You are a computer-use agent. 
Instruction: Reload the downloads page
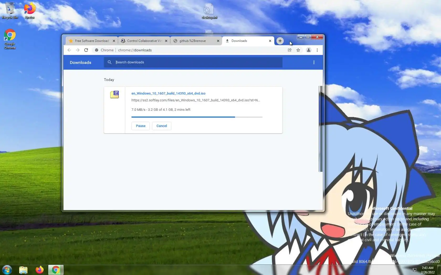[x=86, y=50]
